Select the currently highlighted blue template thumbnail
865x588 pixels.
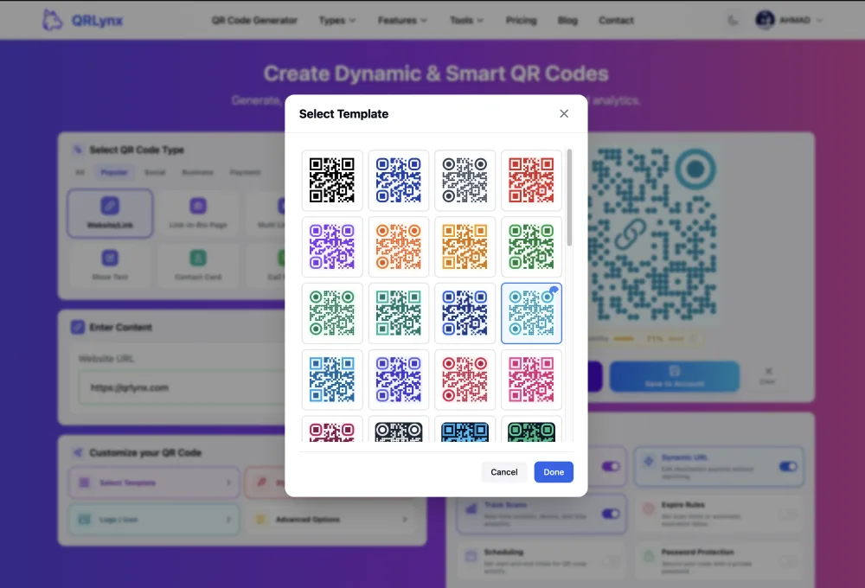pos(531,313)
